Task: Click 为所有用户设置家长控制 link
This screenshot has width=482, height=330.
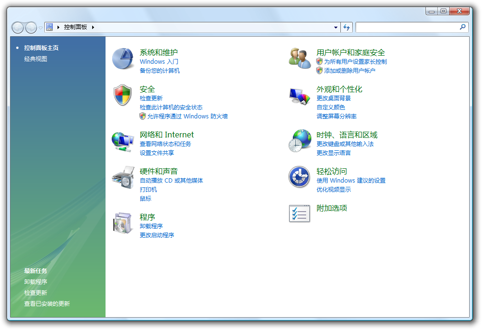Action: tap(356, 61)
